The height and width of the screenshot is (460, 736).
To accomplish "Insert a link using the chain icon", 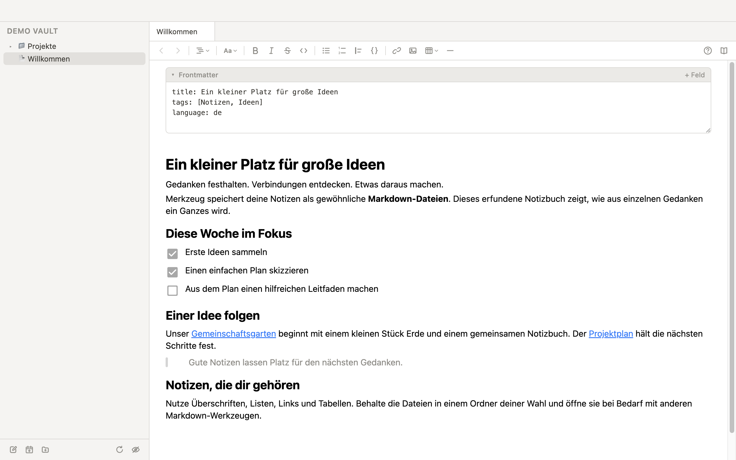I will tap(396, 51).
